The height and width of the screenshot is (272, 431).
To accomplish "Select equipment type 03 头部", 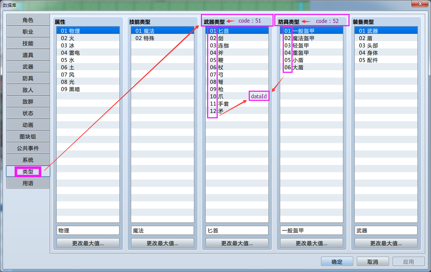I will (x=386, y=45).
